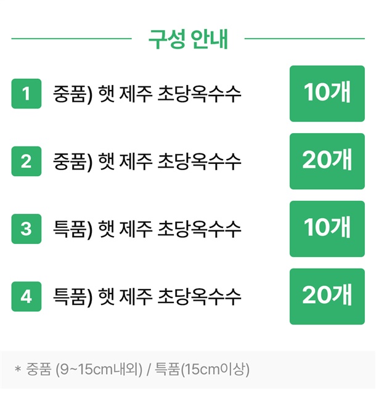This screenshot has width=376, height=411.
Task: Click option 1 label 중품) 햇 제주 초당옥수수
Action: pyautogui.click(x=147, y=94)
